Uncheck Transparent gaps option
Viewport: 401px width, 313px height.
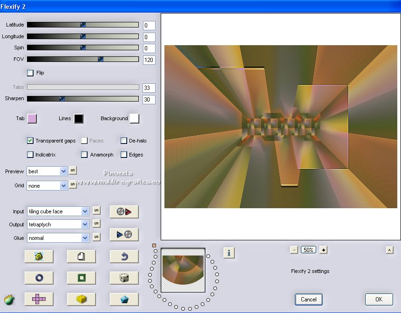click(30, 141)
